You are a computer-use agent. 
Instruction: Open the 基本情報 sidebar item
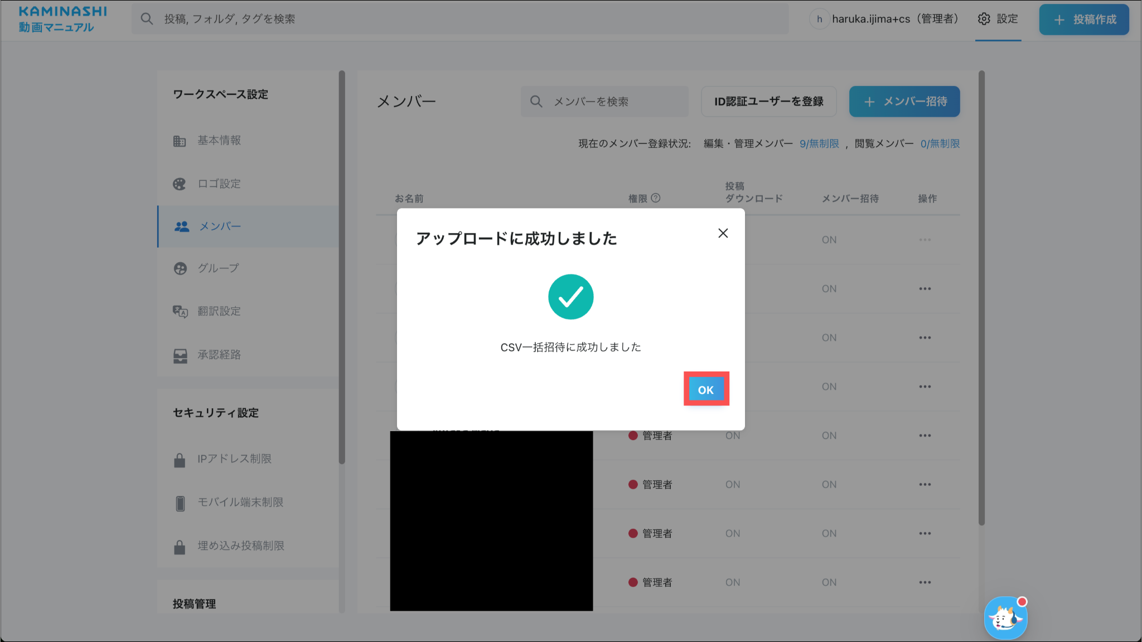click(x=219, y=141)
